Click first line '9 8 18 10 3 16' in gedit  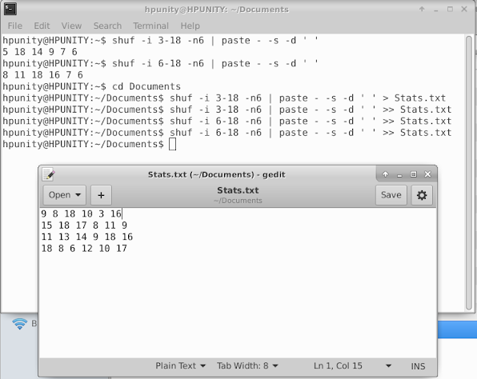(81, 213)
